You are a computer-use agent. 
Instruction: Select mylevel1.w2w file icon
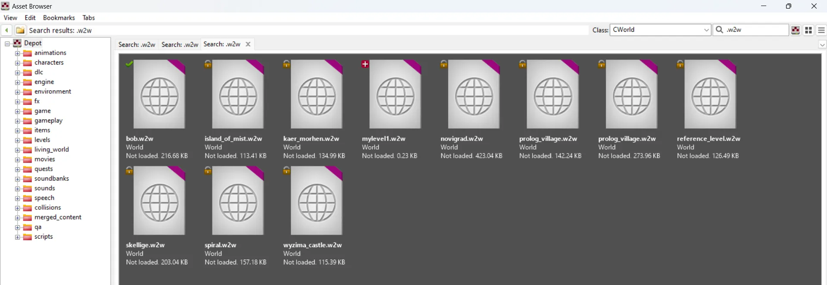395,94
